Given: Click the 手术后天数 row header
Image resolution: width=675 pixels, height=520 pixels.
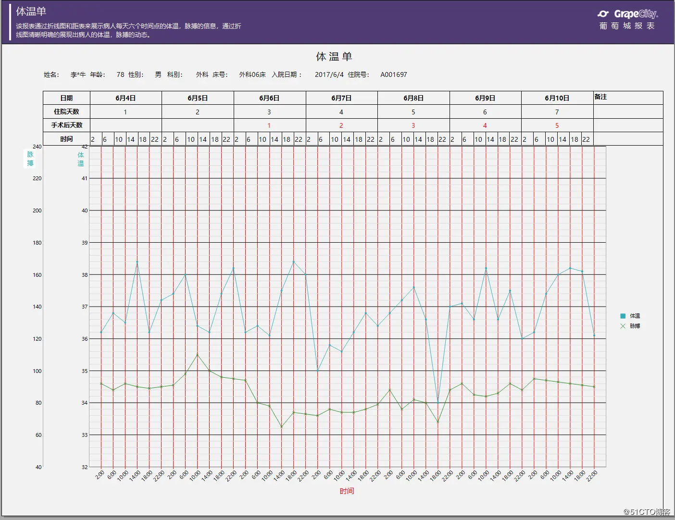Looking at the screenshot, I should [66, 125].
